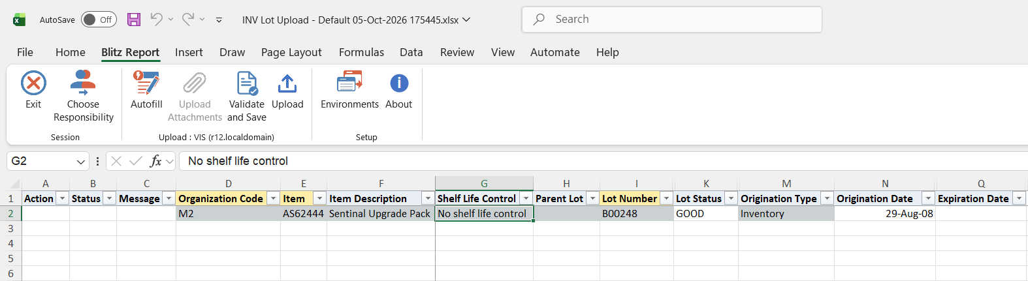Toggle AutoSave switch
Viewport: 1028px width, 281px height.
click(x=99, y=20)
